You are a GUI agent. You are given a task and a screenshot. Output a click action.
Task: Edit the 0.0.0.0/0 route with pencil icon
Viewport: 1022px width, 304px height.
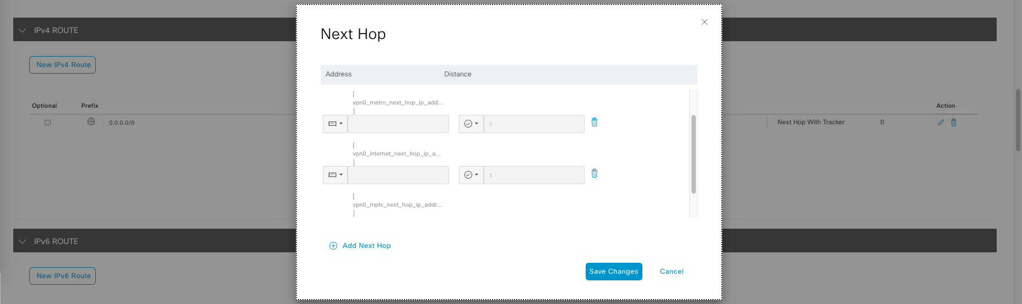pyautogui.click(x=940, y=123)
